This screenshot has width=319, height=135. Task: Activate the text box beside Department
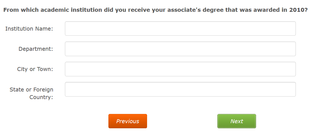[180, 49]
